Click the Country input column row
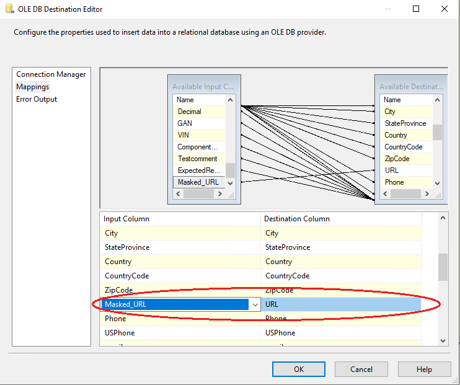This screenshot has width=460, height=385. tap(180, 262)
